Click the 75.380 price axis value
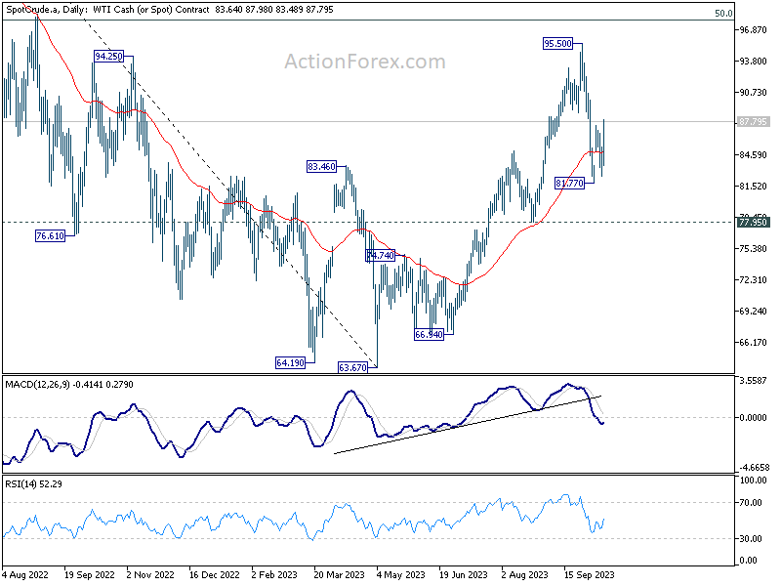This screenshot has height=586, width=781. coord(753,249)
